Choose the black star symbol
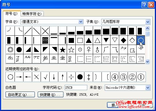 pyautogui.click(x=63, y=50)
